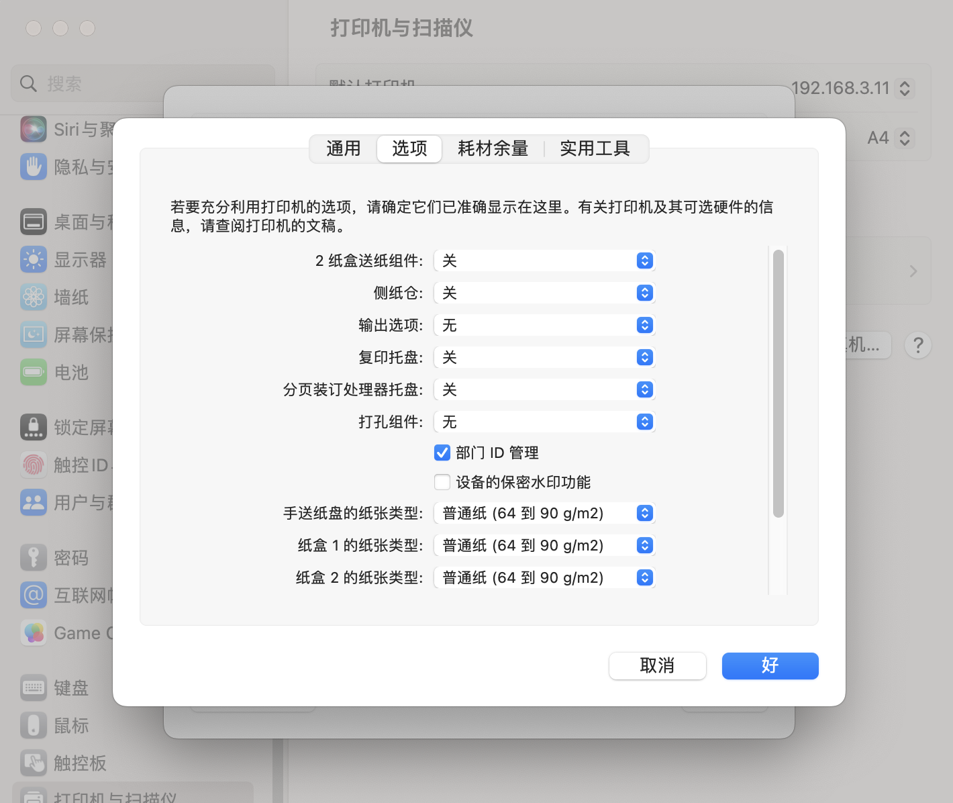Switch to the 耗材余量 tab

[493, 148]
